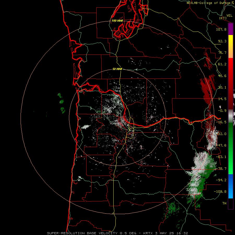This screenshot has height=235, width=235.
Task: Click the -78.7 velocity scale value
Action: [x=221, y=169]
